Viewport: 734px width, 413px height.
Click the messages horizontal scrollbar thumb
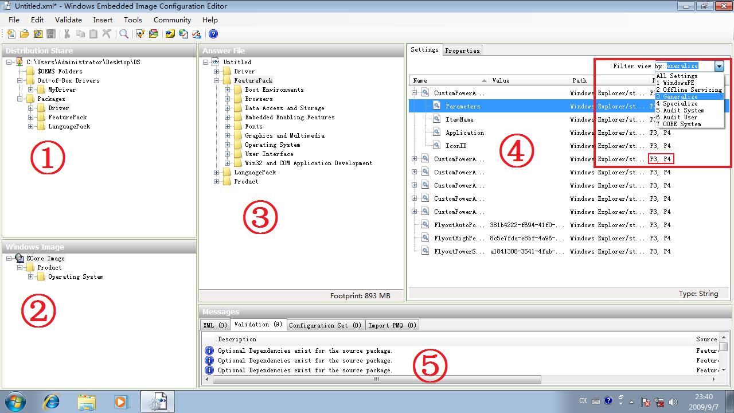coord(377,379)
